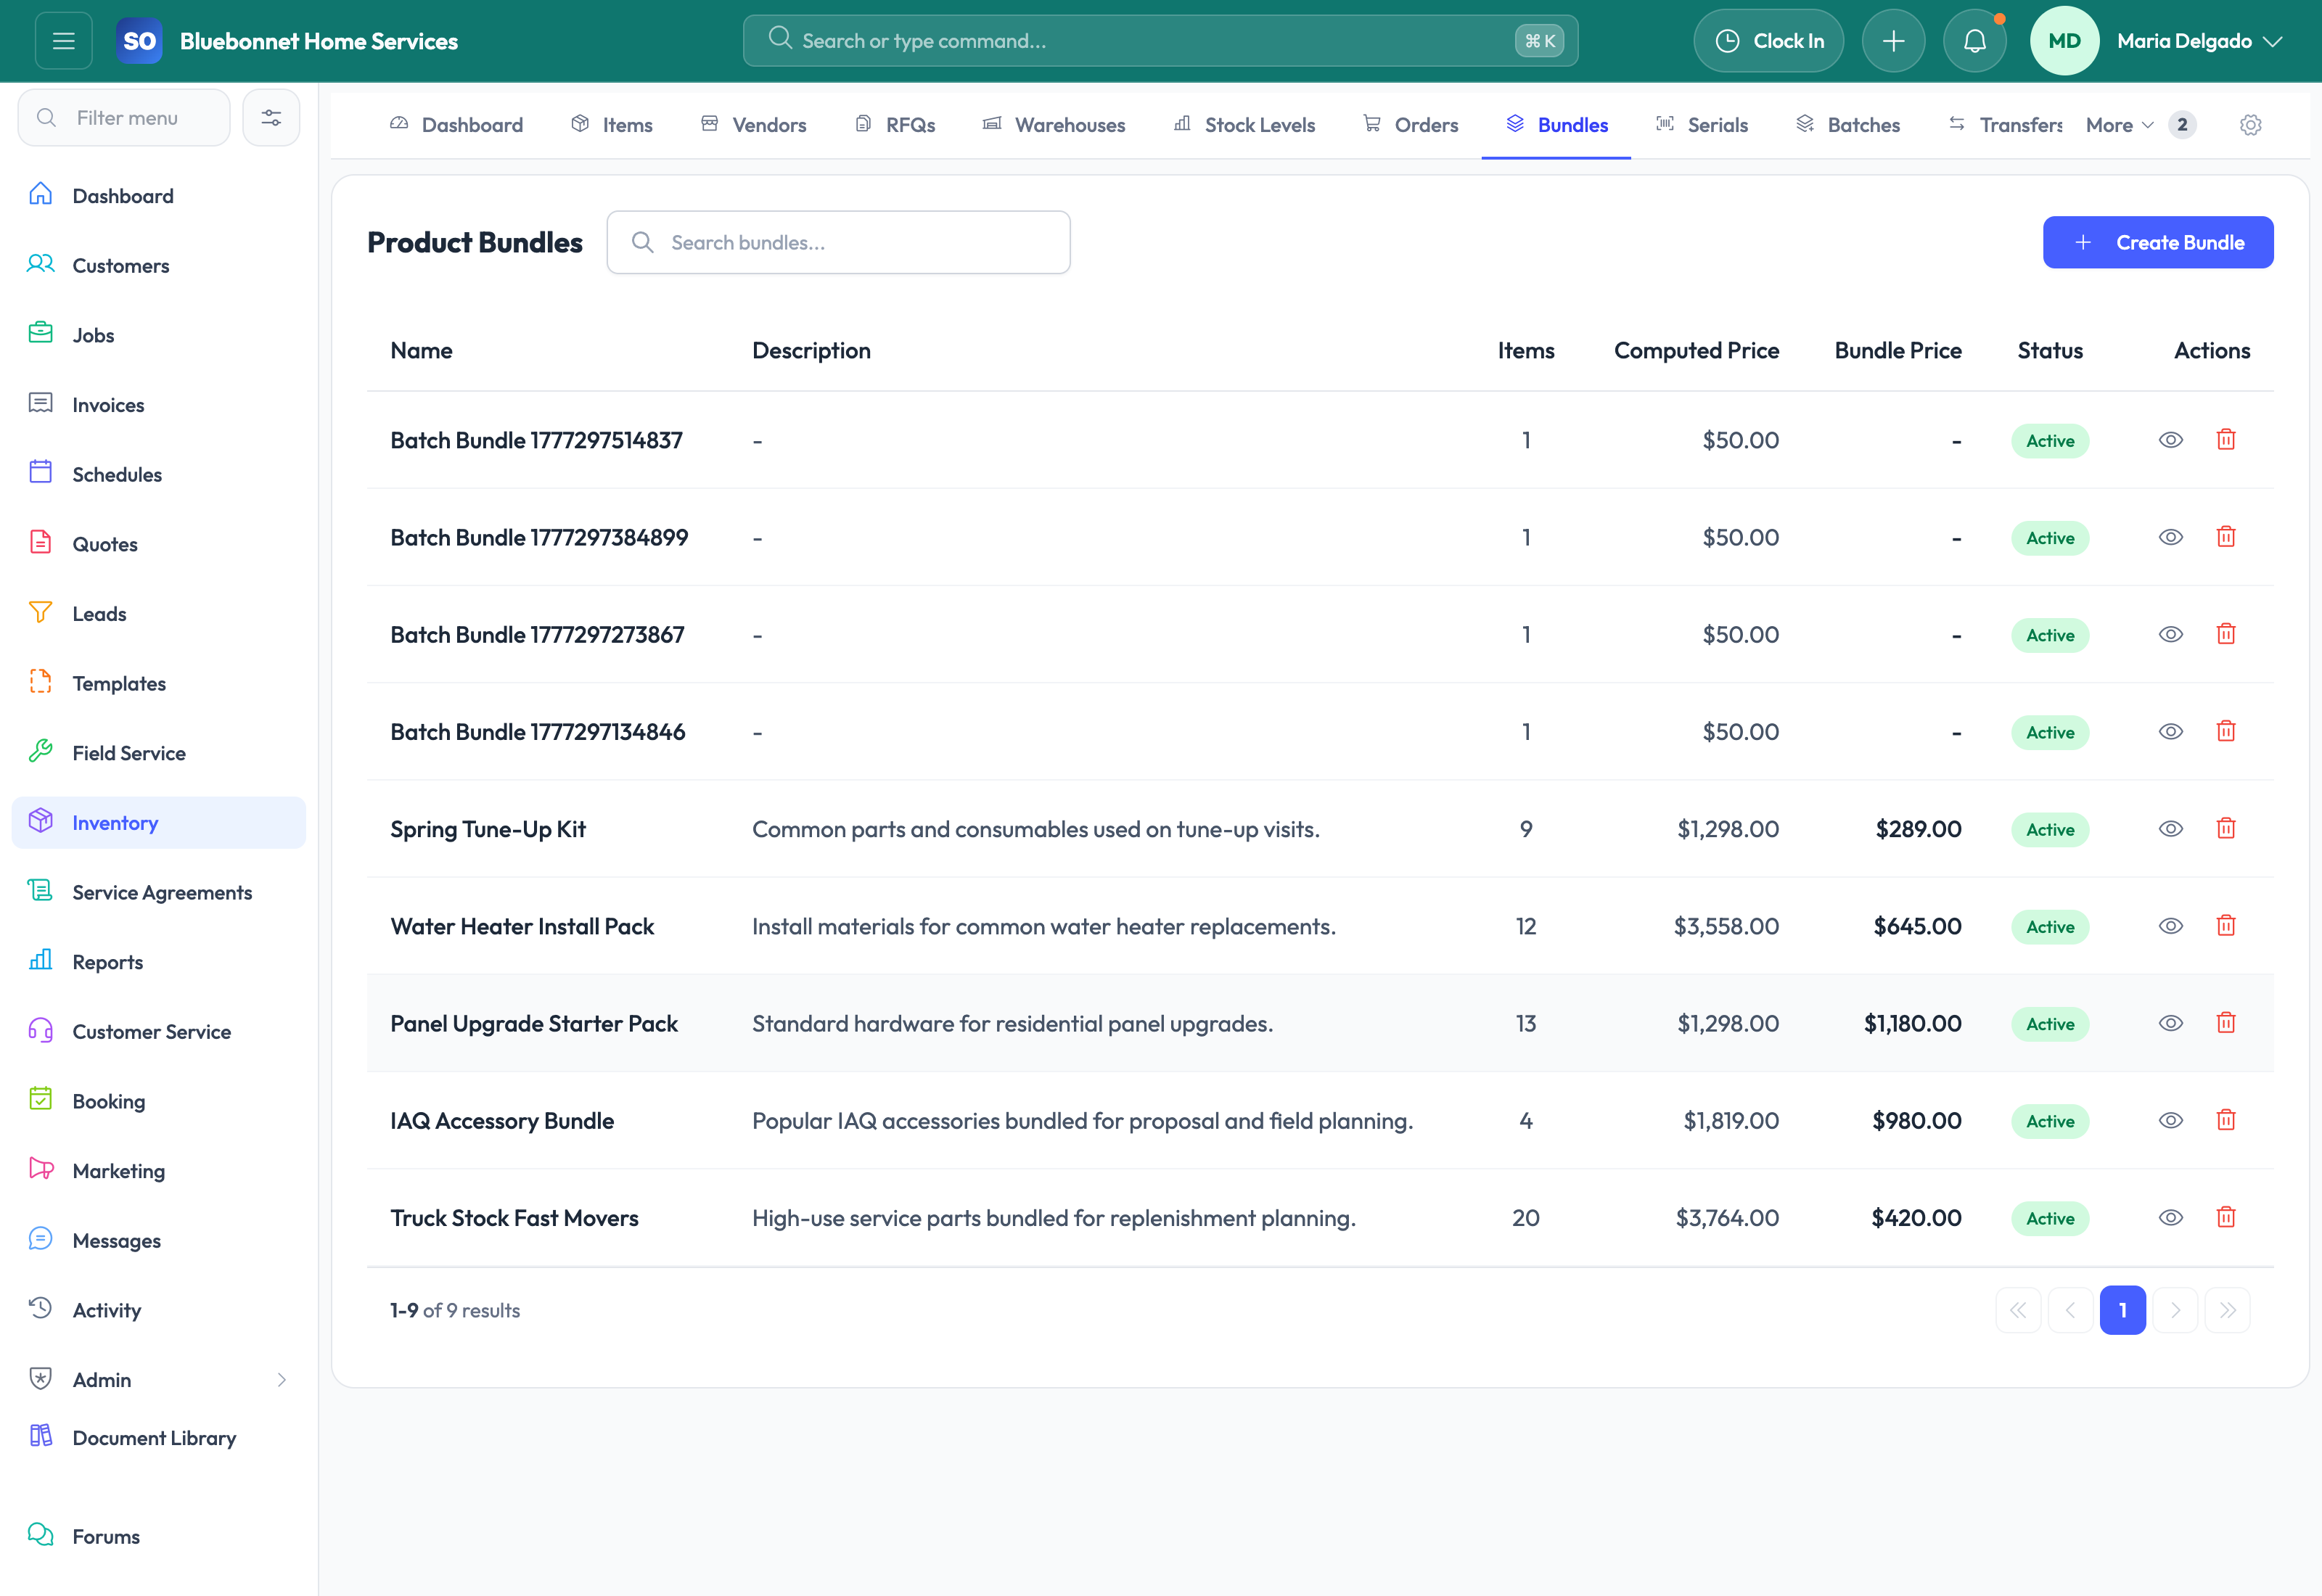Open the notifications bell
The width and height of the screenshot is (2322, 1596).
point(1974,41)
